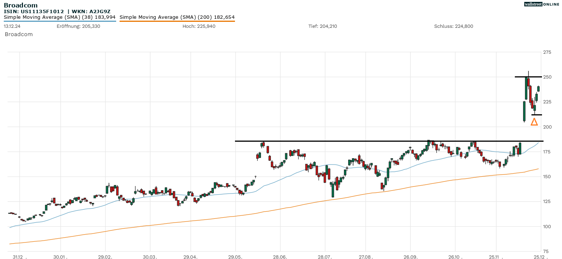
Task: Click the tallest green recovery candle in December
Action: pos(526,88)
